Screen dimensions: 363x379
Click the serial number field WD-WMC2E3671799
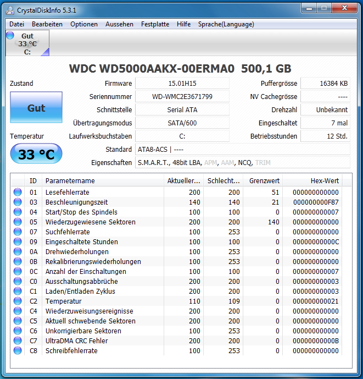(182, 97)
